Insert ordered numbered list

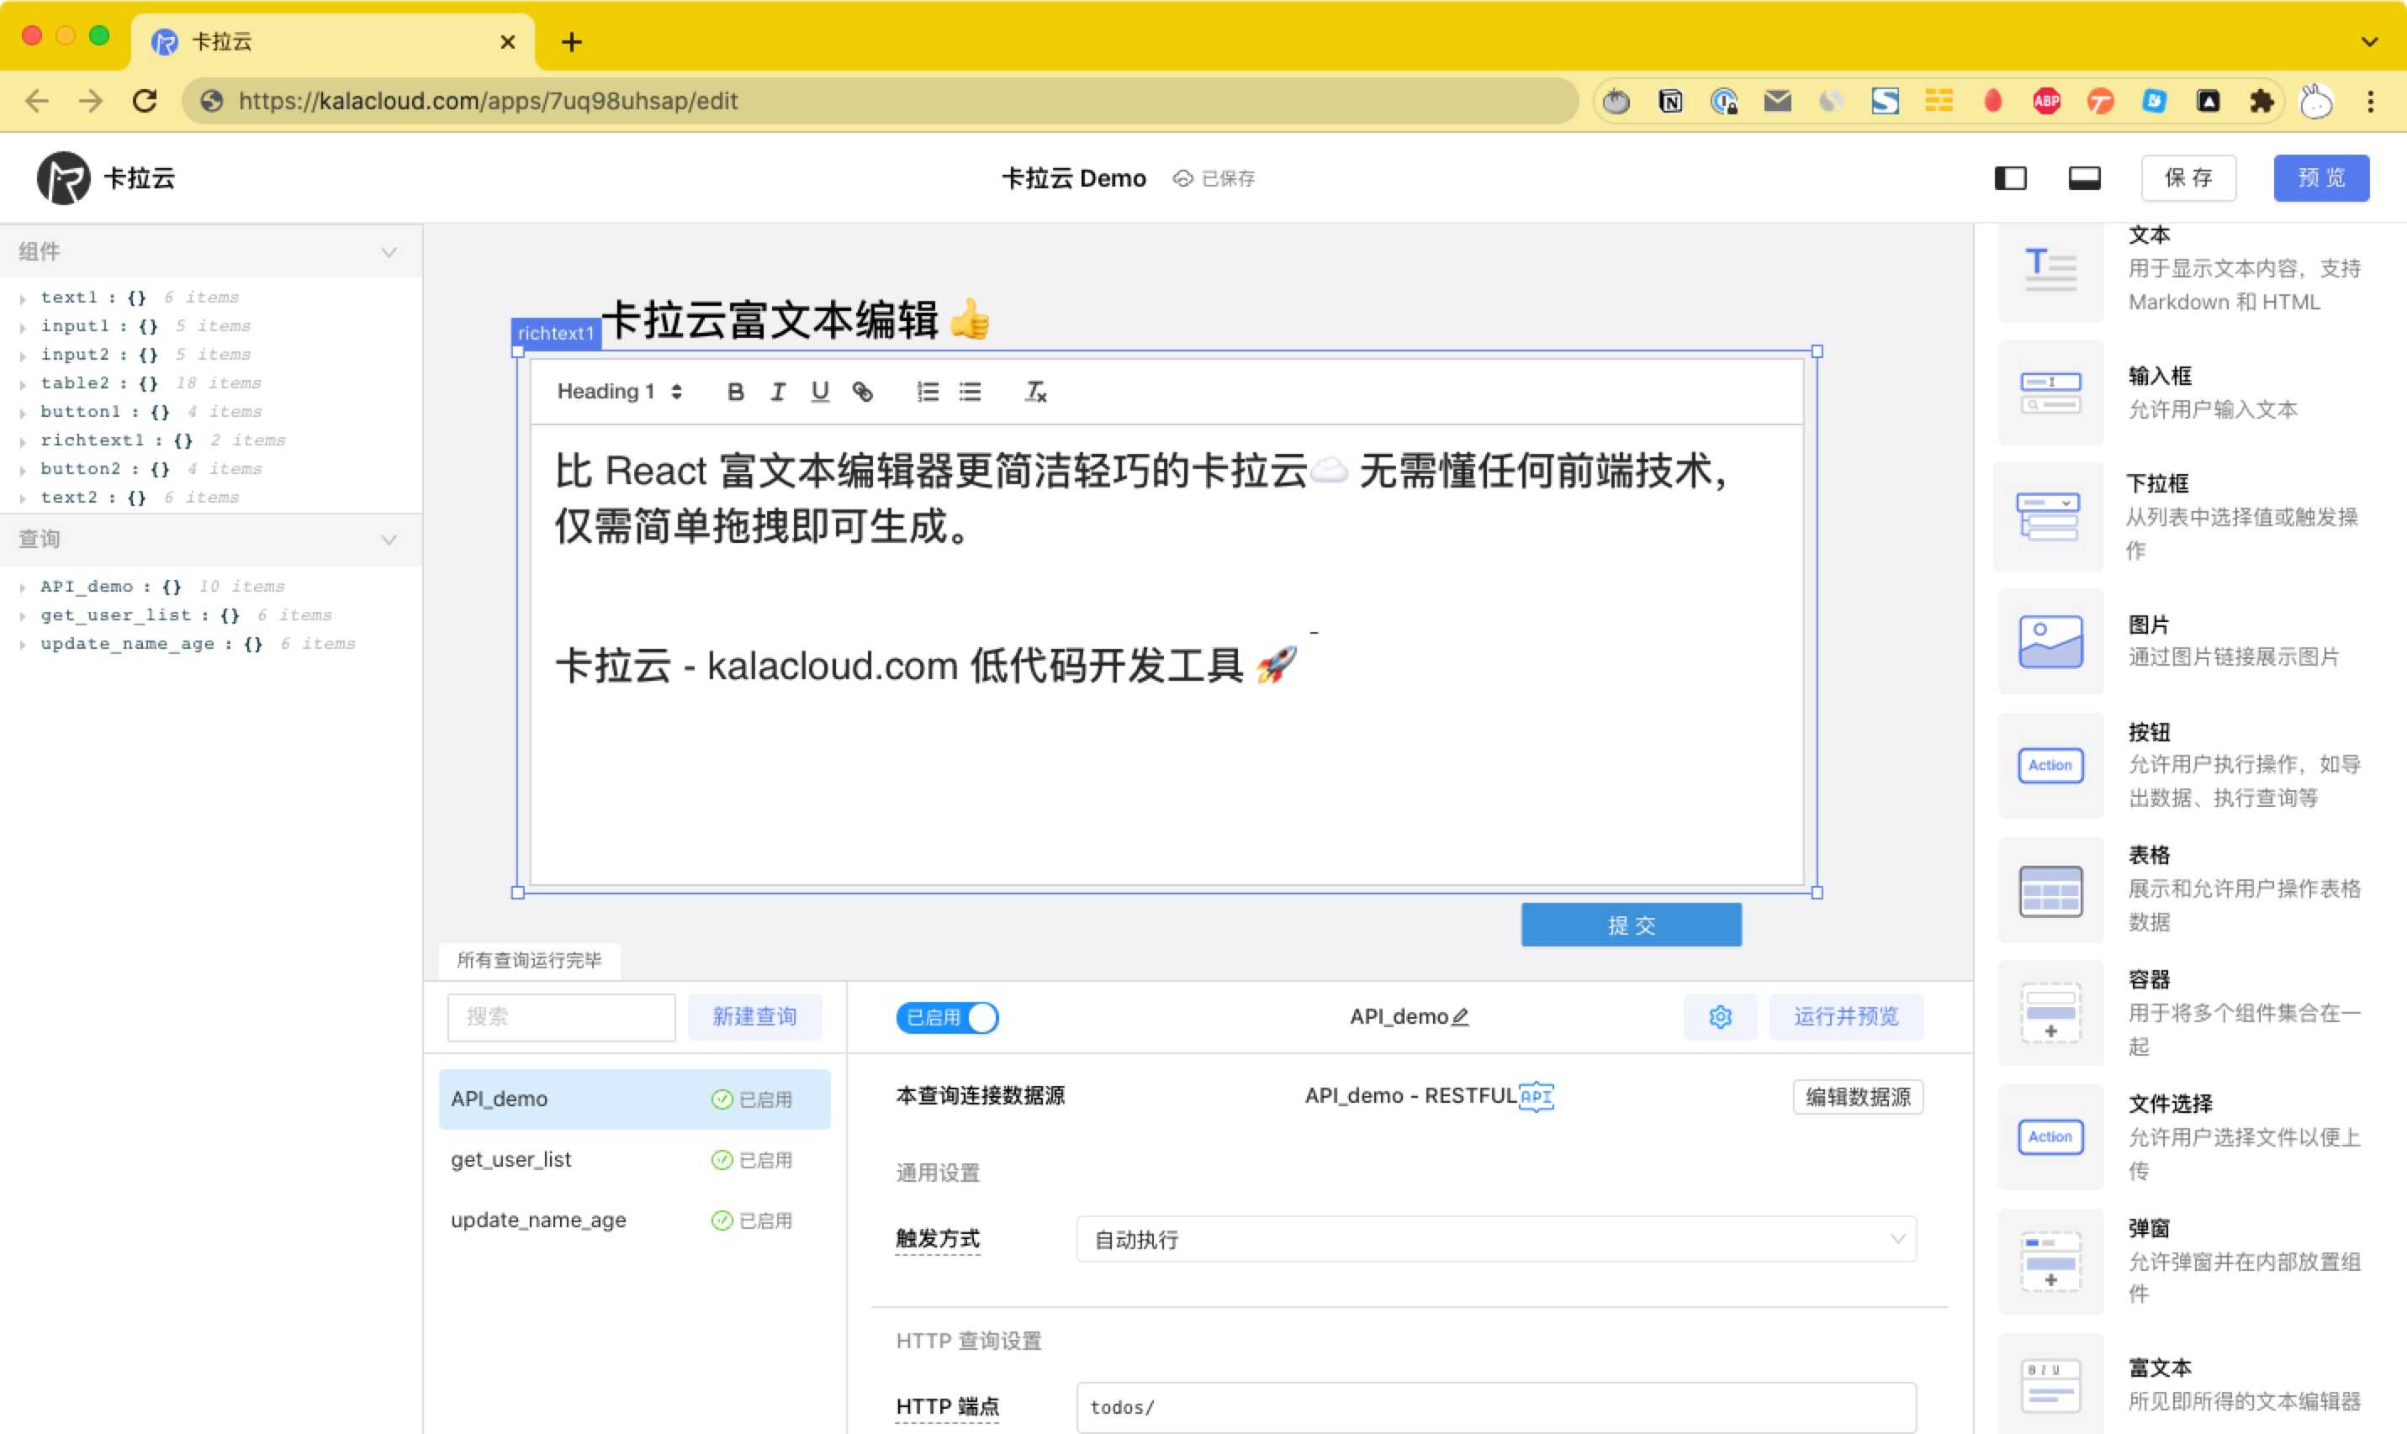pyautogui.click(x=928, y=392)
